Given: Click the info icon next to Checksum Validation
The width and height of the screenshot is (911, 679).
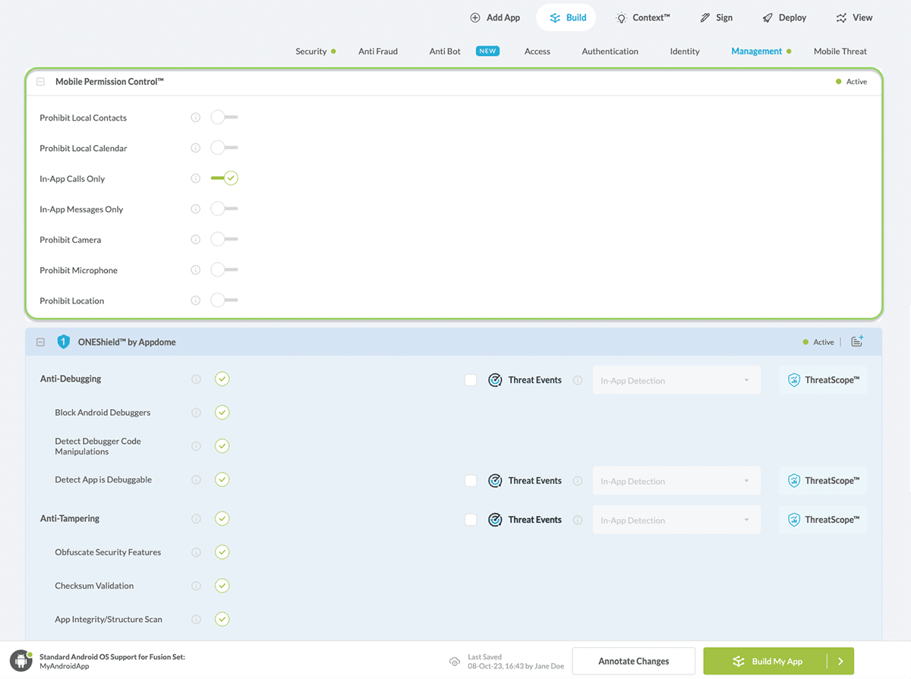Looking at the screenshot, I should point(196,586).
